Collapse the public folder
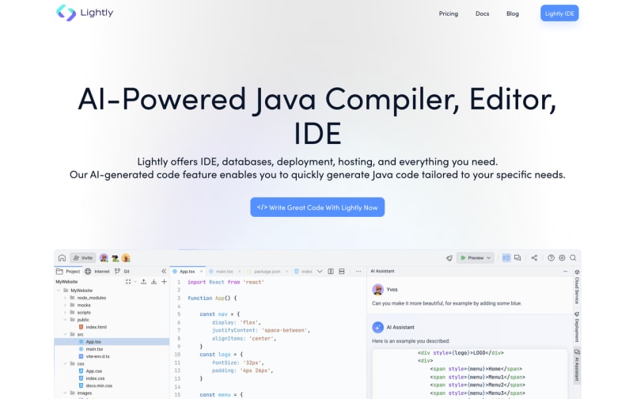The image size is (633, 399). (x=66, y=320)
